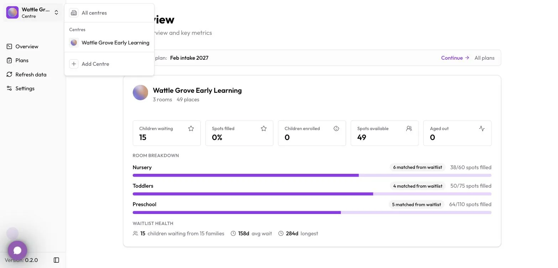The image size is (558, 268).
Task: Click the Nursery spots filled progress bar
Action: click(x=312, y=175)
